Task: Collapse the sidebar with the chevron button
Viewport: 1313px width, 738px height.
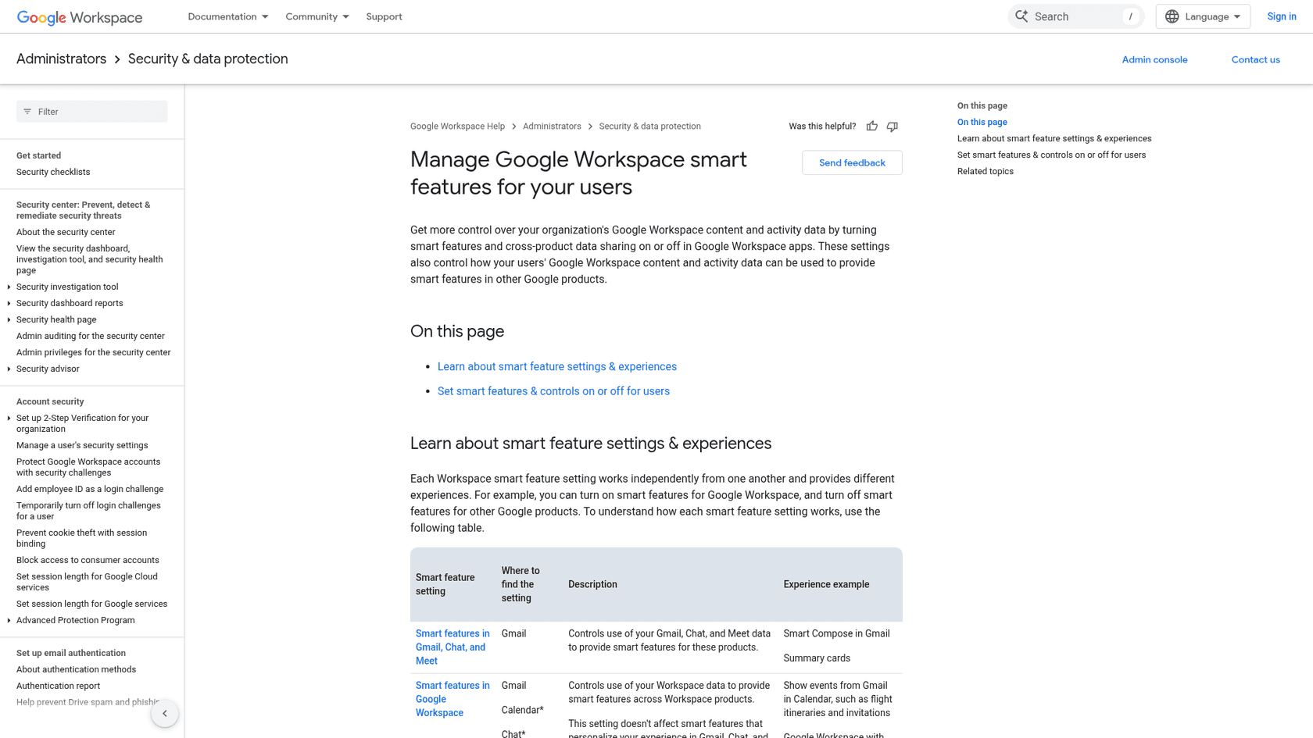Action: click(165, 713)
